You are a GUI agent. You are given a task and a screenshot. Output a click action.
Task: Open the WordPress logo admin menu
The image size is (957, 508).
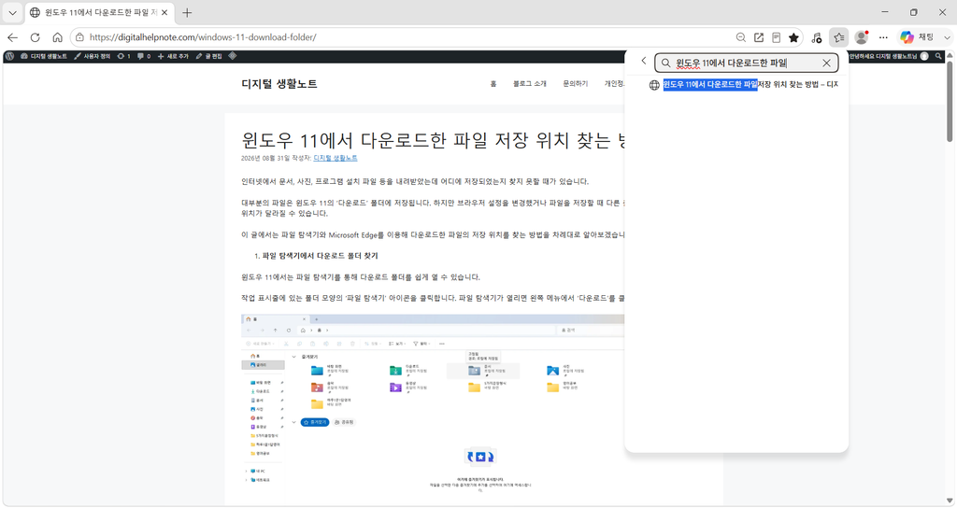[9, 56]
